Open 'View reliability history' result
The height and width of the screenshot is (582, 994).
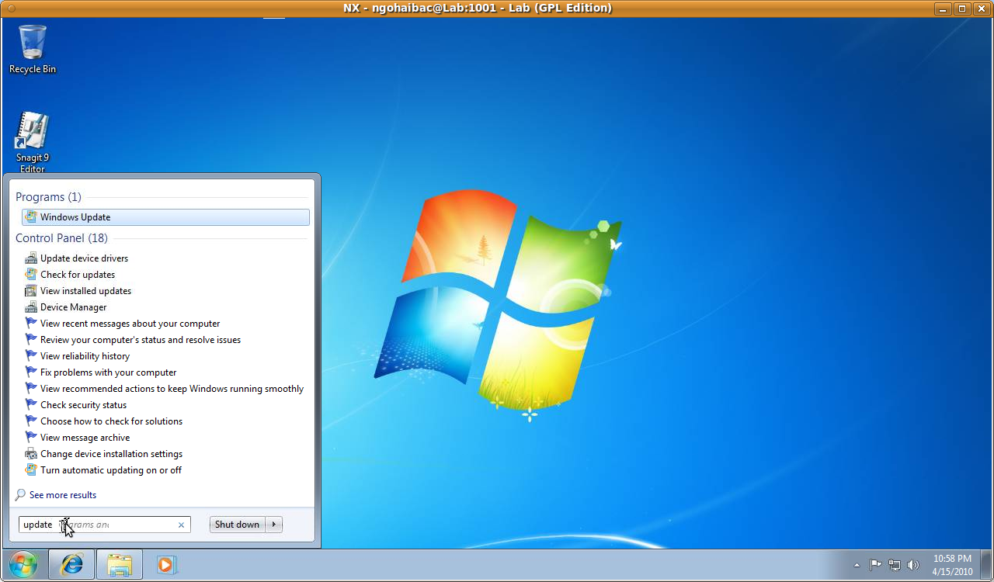(85, 356)
